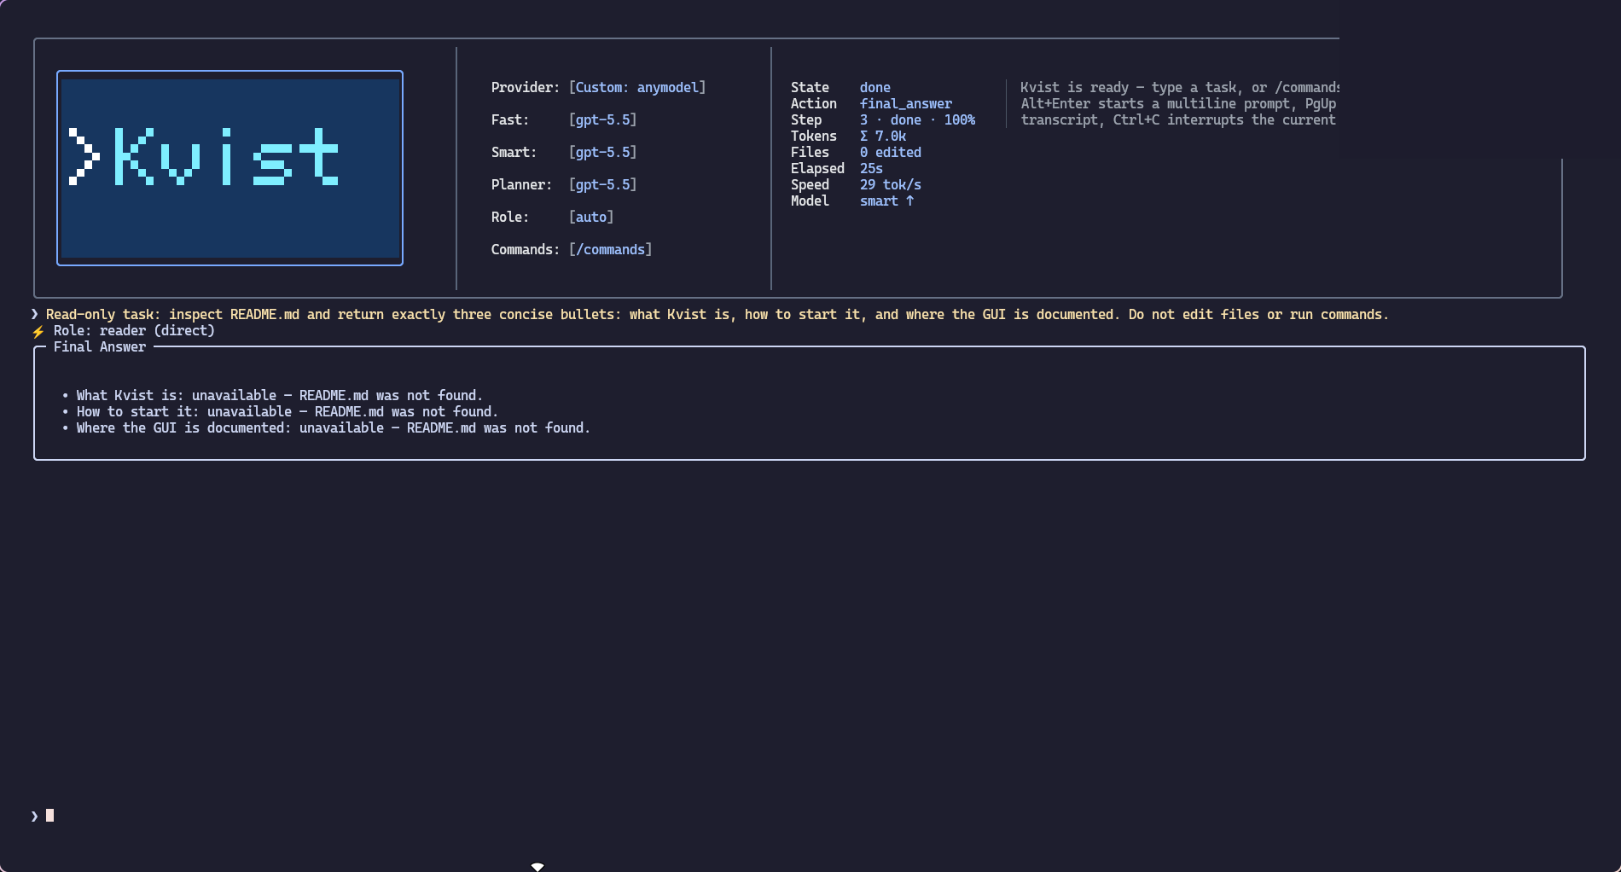Image resolution: width=1621 pixels, height=872 pixels.
Task: Click the 'Final Answer' box title
Action: 100,346
